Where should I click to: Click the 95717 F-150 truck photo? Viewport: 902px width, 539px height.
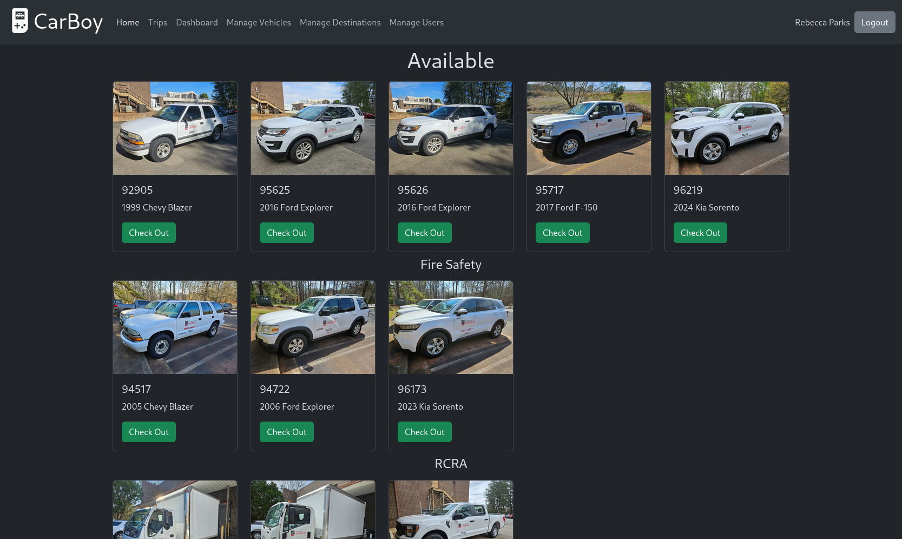[589, 128]
